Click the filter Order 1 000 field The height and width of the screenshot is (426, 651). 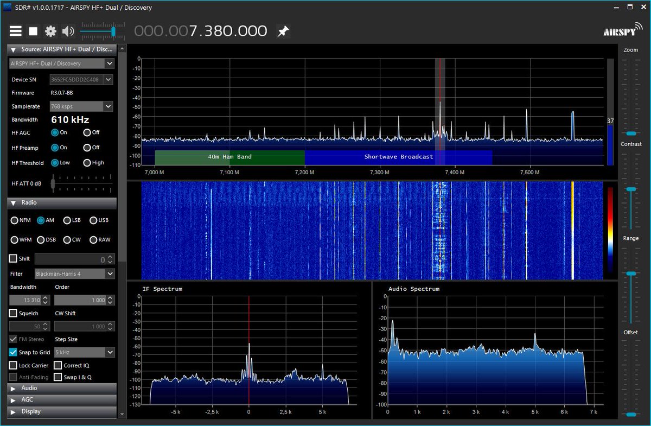pos(84,300)
